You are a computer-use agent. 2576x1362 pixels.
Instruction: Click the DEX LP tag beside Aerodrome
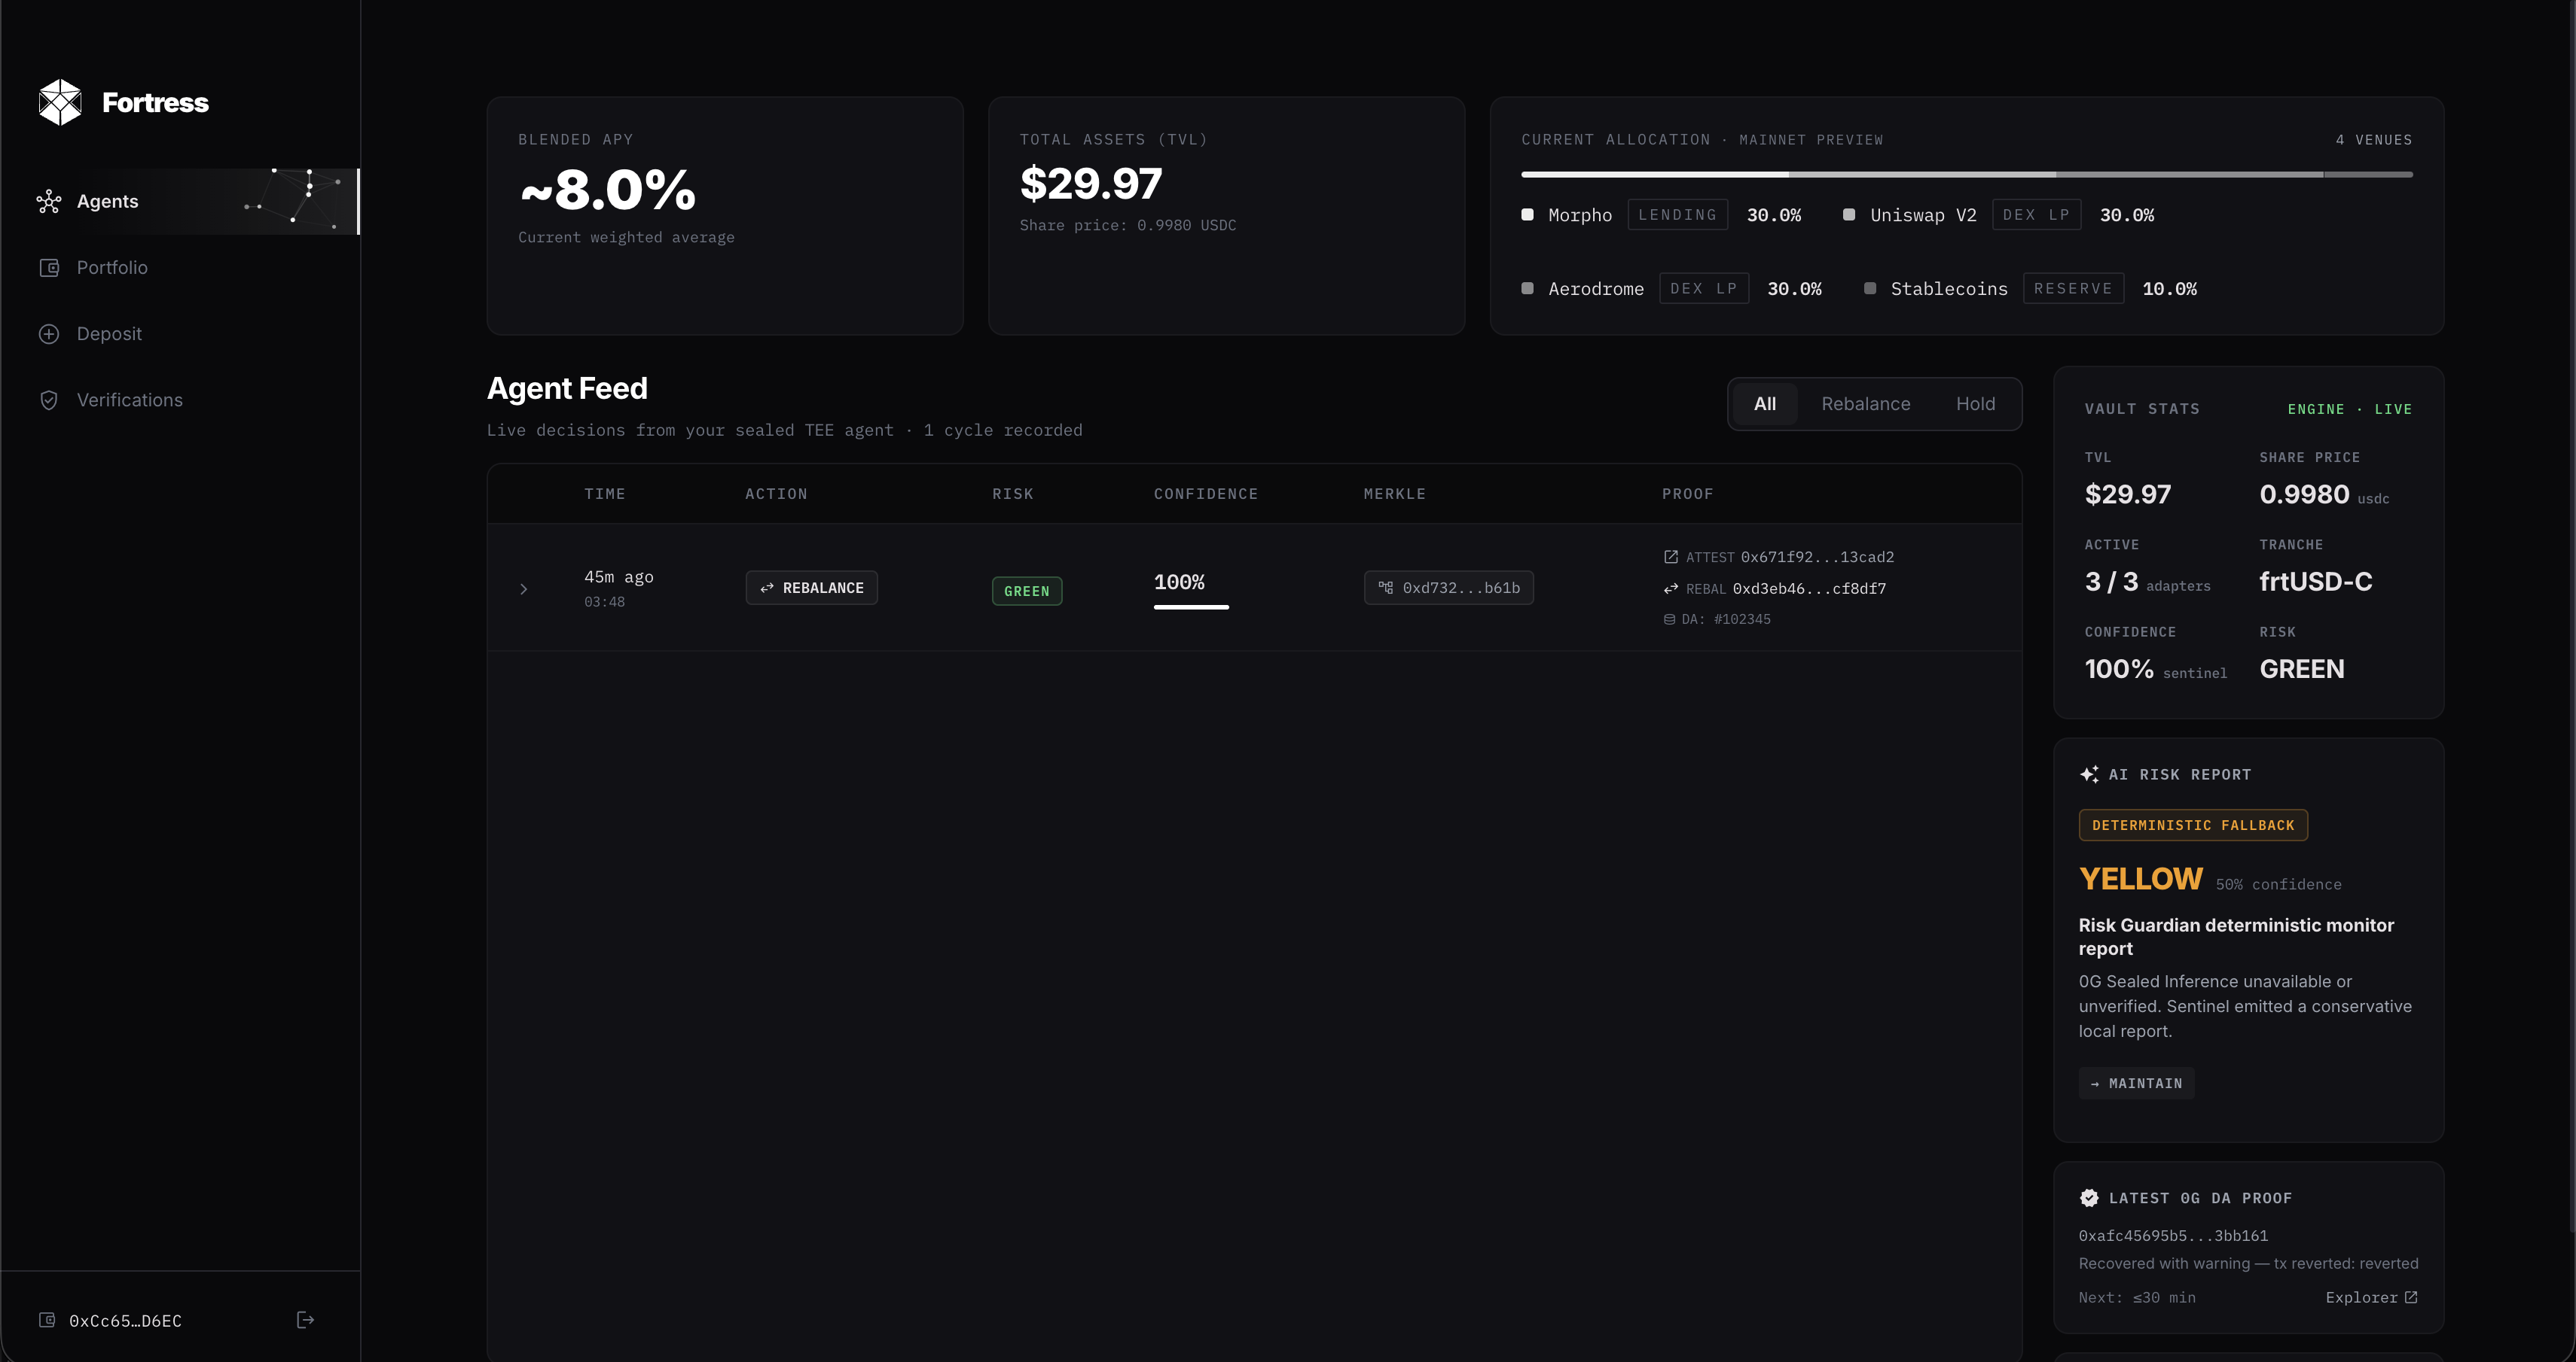tap(1703, 289)
